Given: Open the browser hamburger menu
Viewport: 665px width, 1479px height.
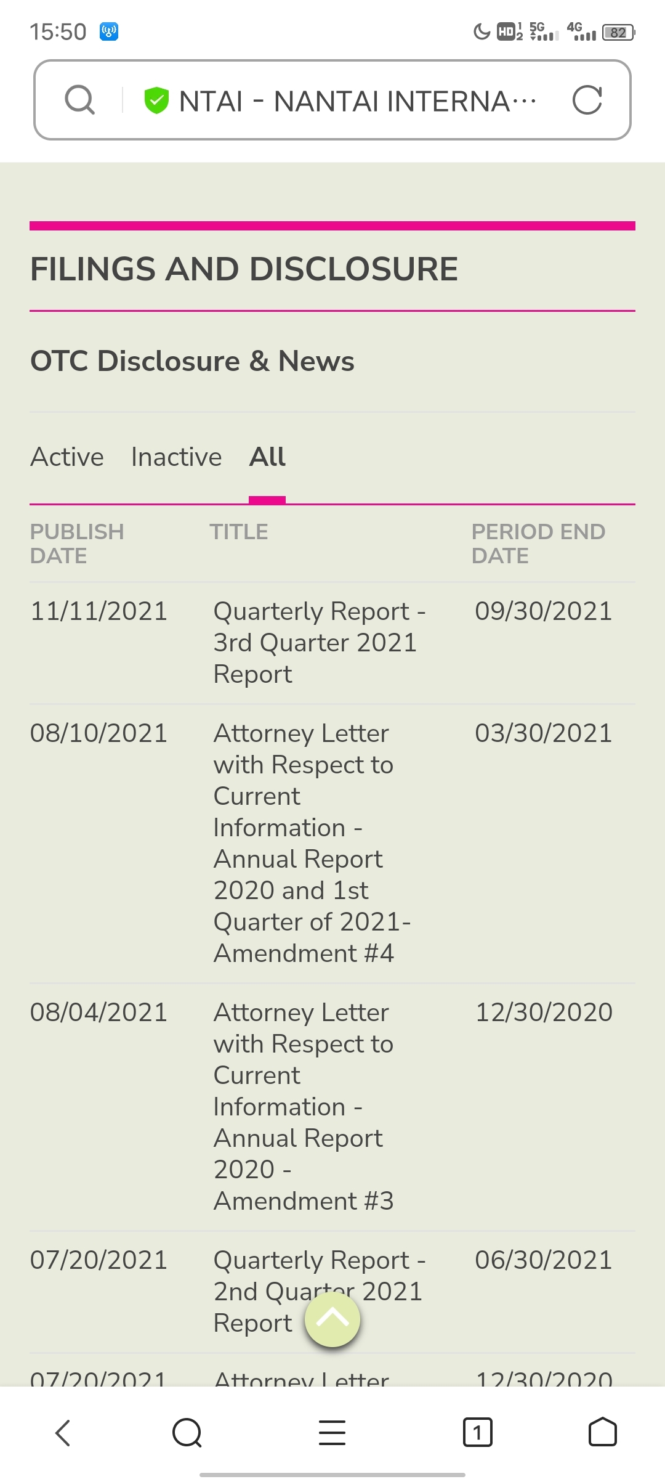Looking at the screenshot, I should (332, 1433).
